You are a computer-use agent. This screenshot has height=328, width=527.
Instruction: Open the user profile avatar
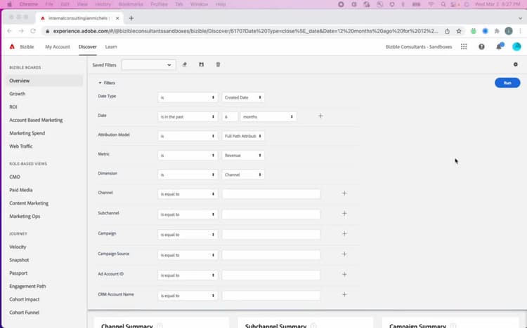pos(516,47)
